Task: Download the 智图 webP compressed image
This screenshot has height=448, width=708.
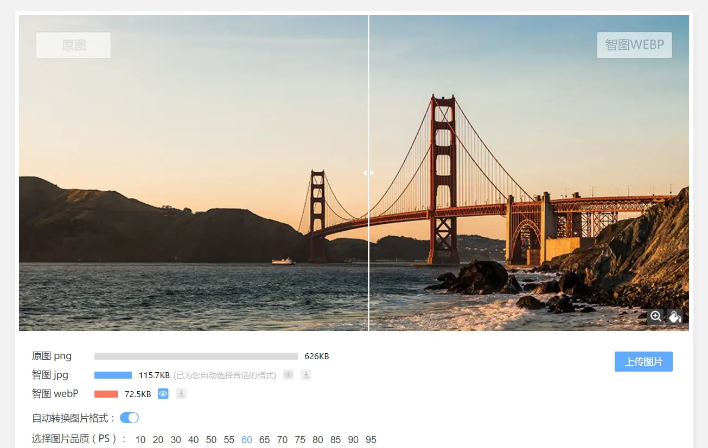Action: (x=181, y=394)
